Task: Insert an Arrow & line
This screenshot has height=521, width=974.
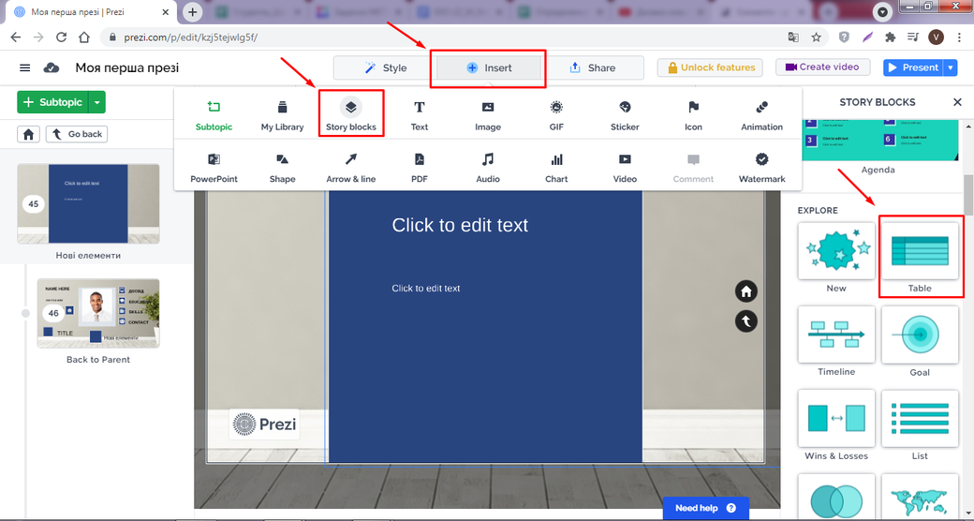Action: point(351,169)
